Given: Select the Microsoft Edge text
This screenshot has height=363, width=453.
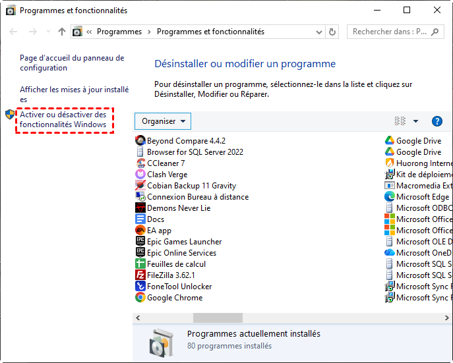Looking at the screenshot, I should pyautogui.click(x=423, y=197).
